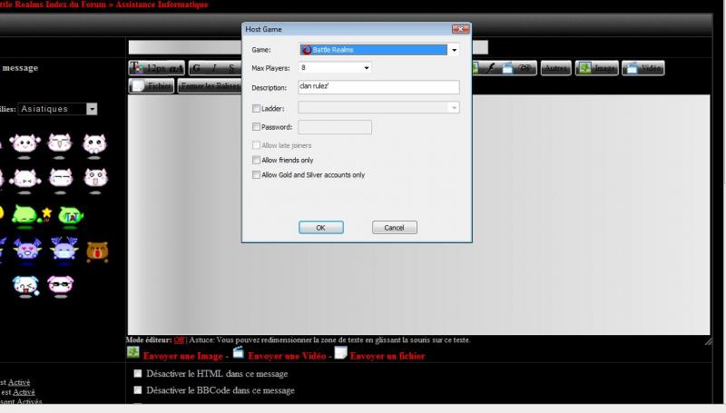Viewport: 726px width, 413px height.
Task: Click the Autres toolbar button
Action: coord(556,68)
